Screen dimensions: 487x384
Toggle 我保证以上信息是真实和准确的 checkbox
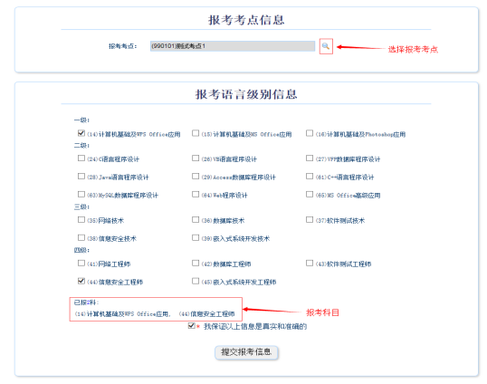[191, 326]
